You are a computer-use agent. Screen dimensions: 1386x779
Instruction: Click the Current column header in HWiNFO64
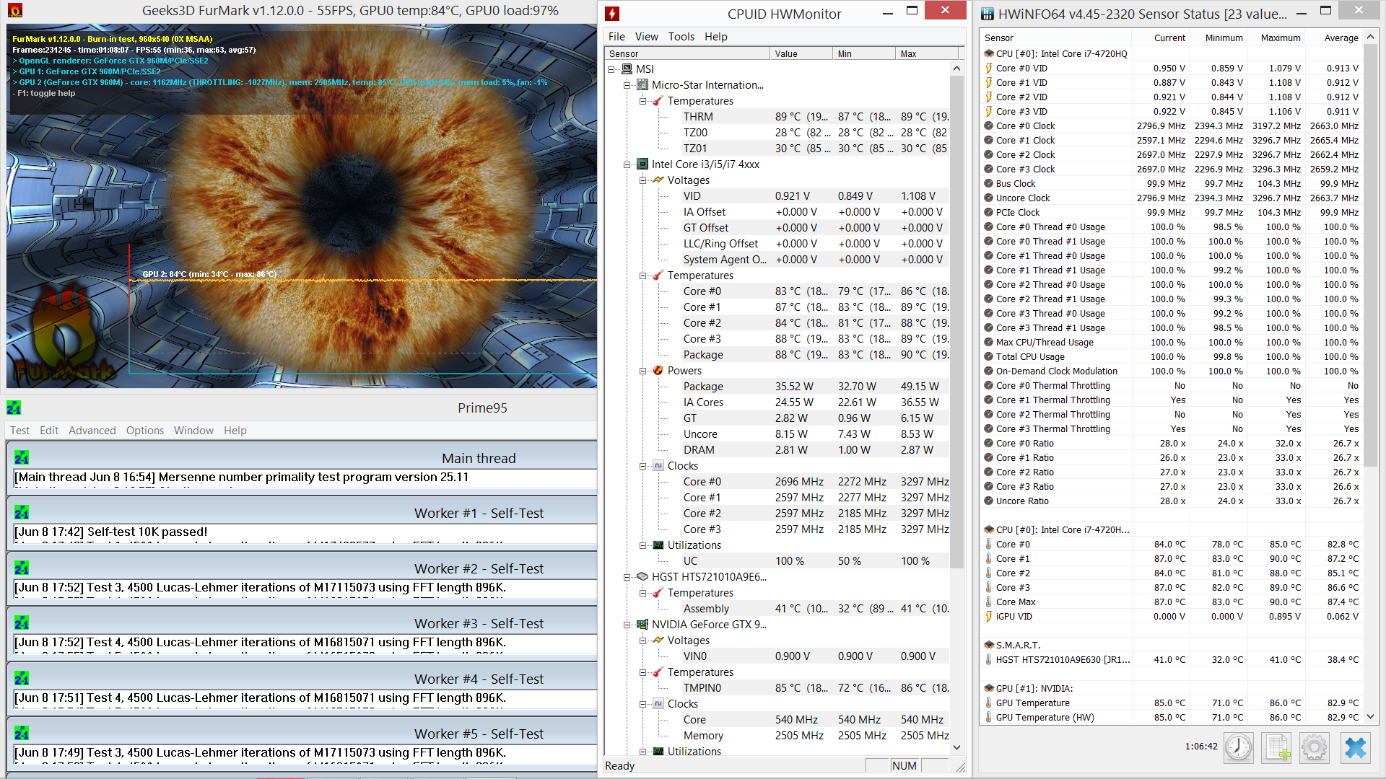click(x=1169, y=38)
